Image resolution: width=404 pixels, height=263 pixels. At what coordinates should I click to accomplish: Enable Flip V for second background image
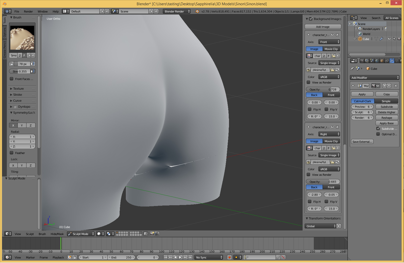pyautogui.click(x=326, y=201)
